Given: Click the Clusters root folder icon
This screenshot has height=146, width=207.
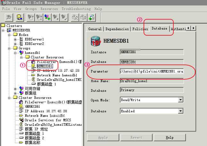Looking at the screenshot, I should coord(3,25).
